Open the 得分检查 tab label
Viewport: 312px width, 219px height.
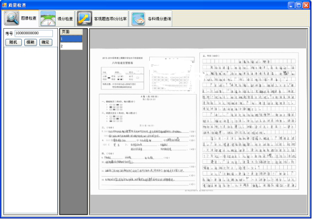pyautogui.click(x=65, y=19)
